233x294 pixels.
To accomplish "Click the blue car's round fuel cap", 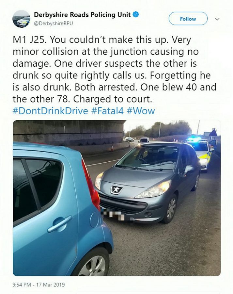I will click(x=94, y=220).
